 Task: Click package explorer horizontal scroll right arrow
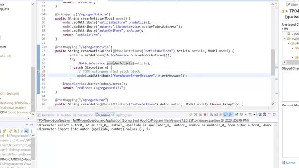[29, 119]
